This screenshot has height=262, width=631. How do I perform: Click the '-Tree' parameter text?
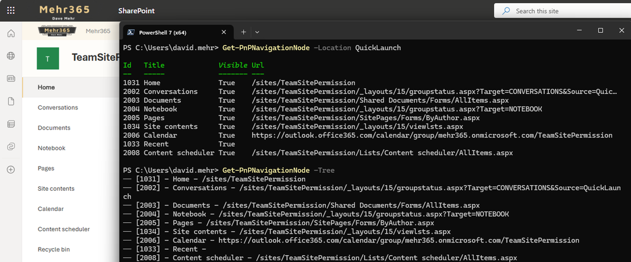(x=323, y=170)
